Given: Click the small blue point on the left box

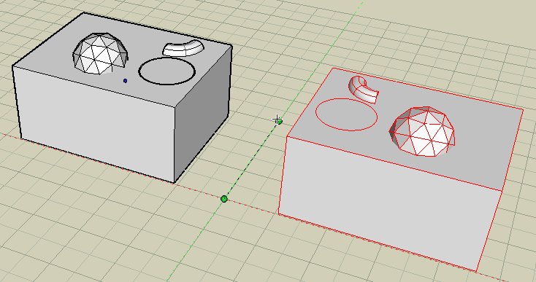Looking at the screenshot, I should pos(125,81).
